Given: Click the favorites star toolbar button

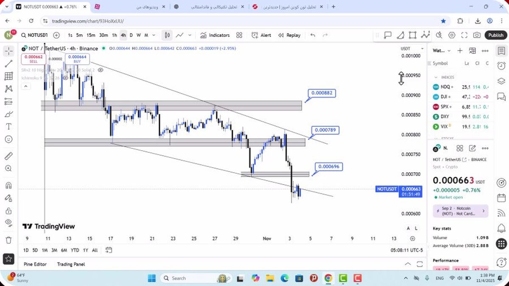Looking at the screenshot, I should [8, 258].
